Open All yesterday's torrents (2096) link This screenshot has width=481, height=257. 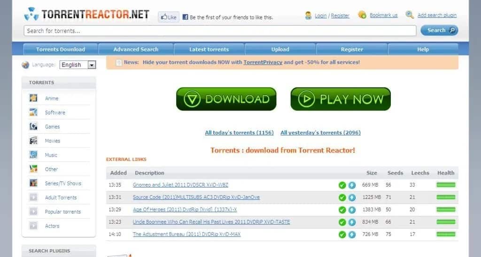pyautogui.click(x=320, y=133)
